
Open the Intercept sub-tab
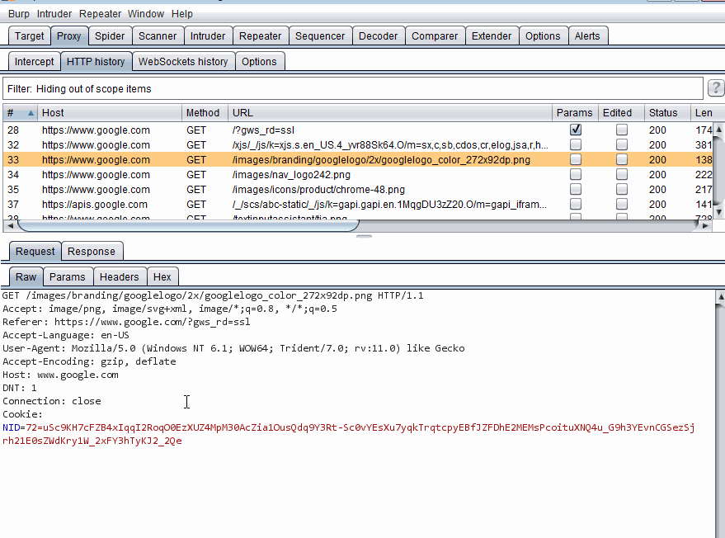tap(34, 62)
